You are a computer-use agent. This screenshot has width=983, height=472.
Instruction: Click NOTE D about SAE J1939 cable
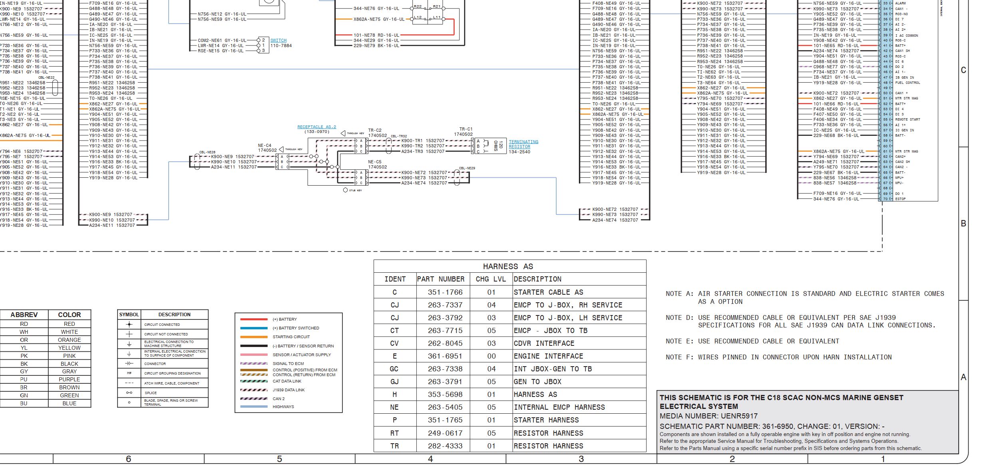click(x=801, y=321)
